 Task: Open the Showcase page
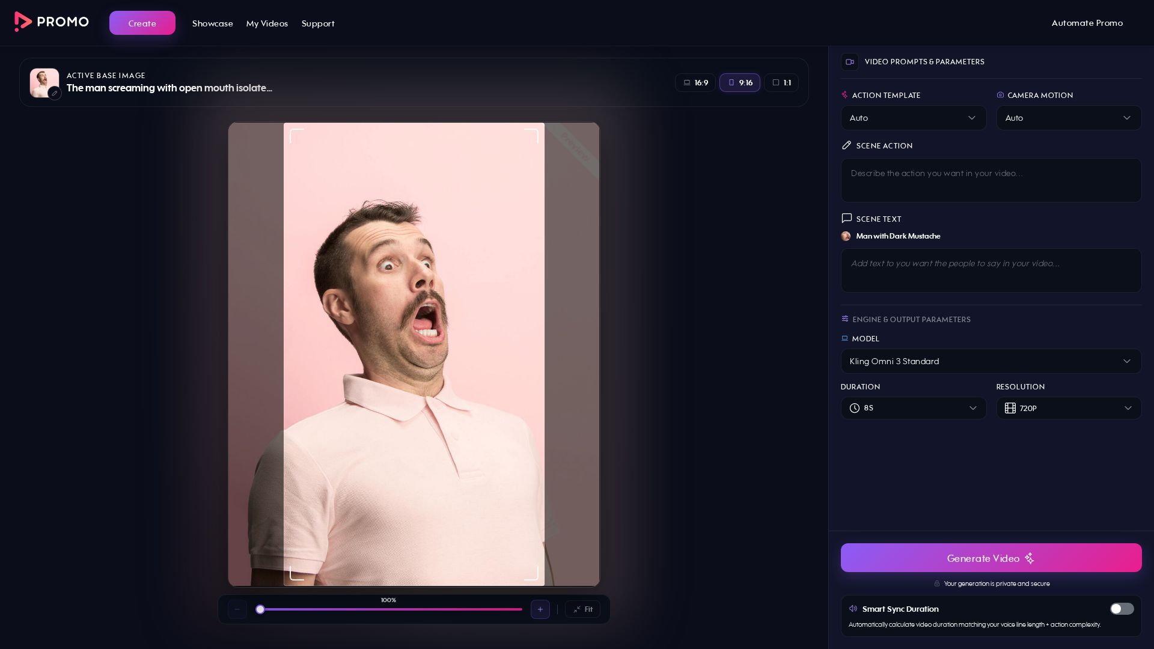pos(213,23)
